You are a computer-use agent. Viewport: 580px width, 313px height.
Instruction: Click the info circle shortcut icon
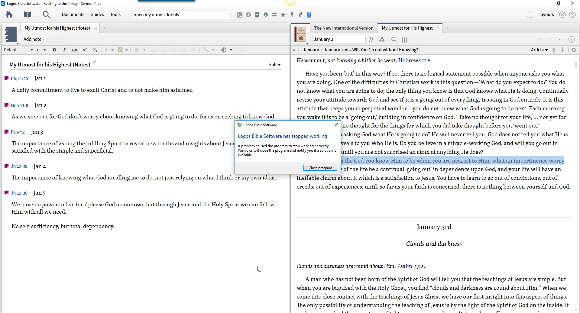tap(266, 15)
